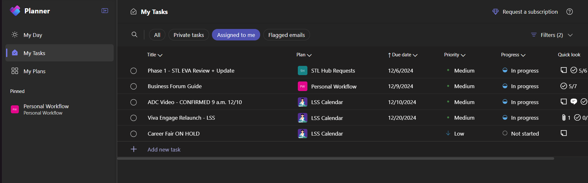This screenshot has height=183, width=588.
Task: Mark Business Forum Guide complete
Action: click(133, 86)
